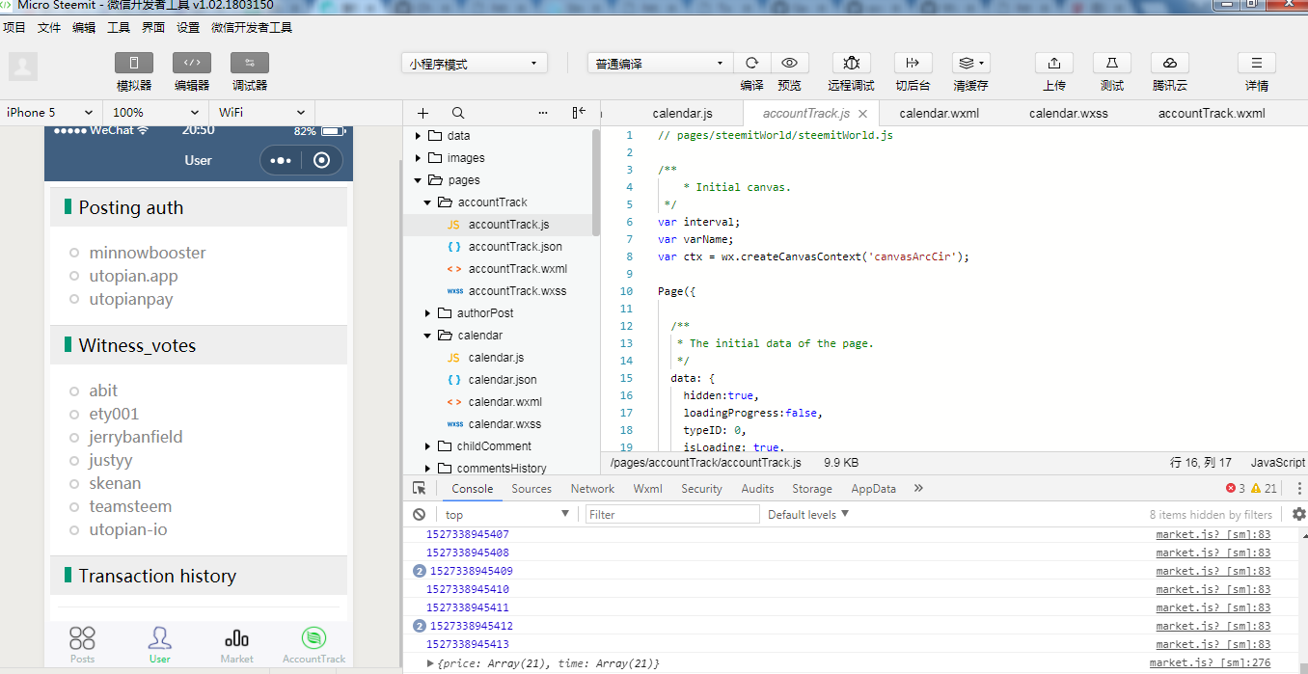Click the inspect element picker icon
The image size is (1308, 674).
point(420,489)
